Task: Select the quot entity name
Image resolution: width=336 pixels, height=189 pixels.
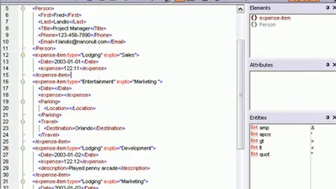Action: coord(265,154)
